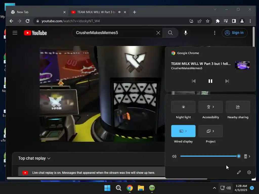Mute the volume via speaker icon

click(x=174, y=156)
